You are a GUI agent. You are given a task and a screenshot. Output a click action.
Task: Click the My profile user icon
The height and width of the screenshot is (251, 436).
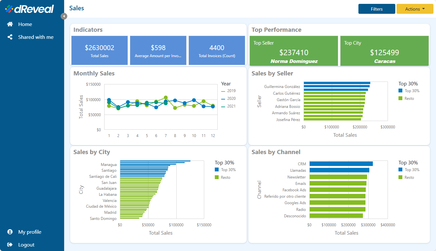10,232
